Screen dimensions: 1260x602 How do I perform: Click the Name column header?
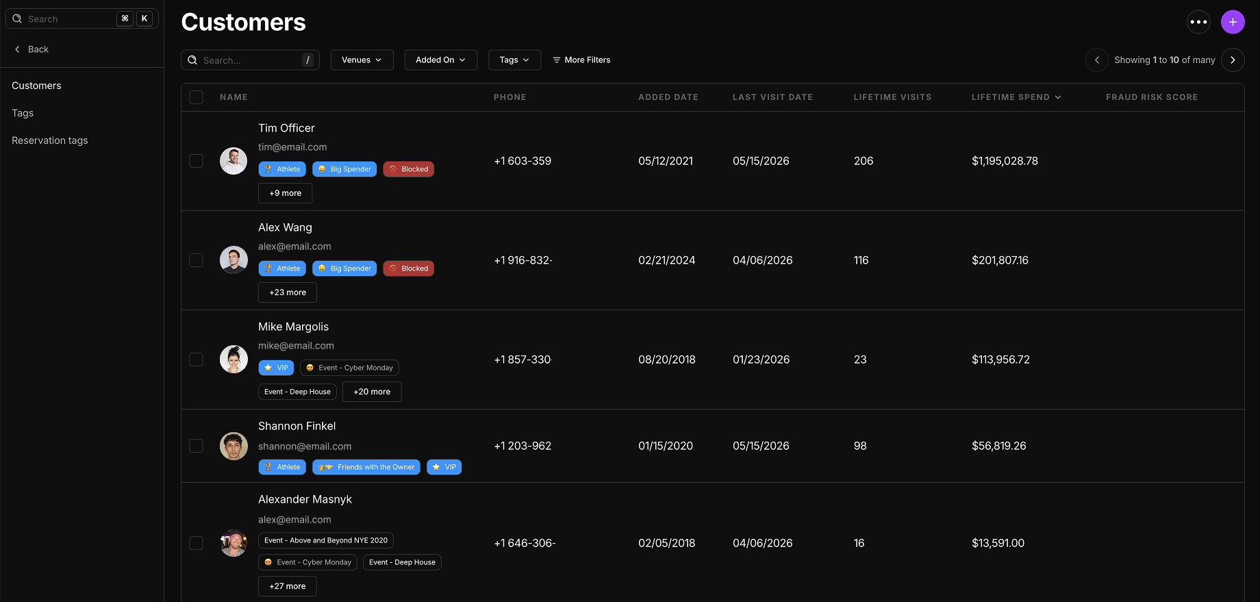pyautogui.click(x=234, y=97)
